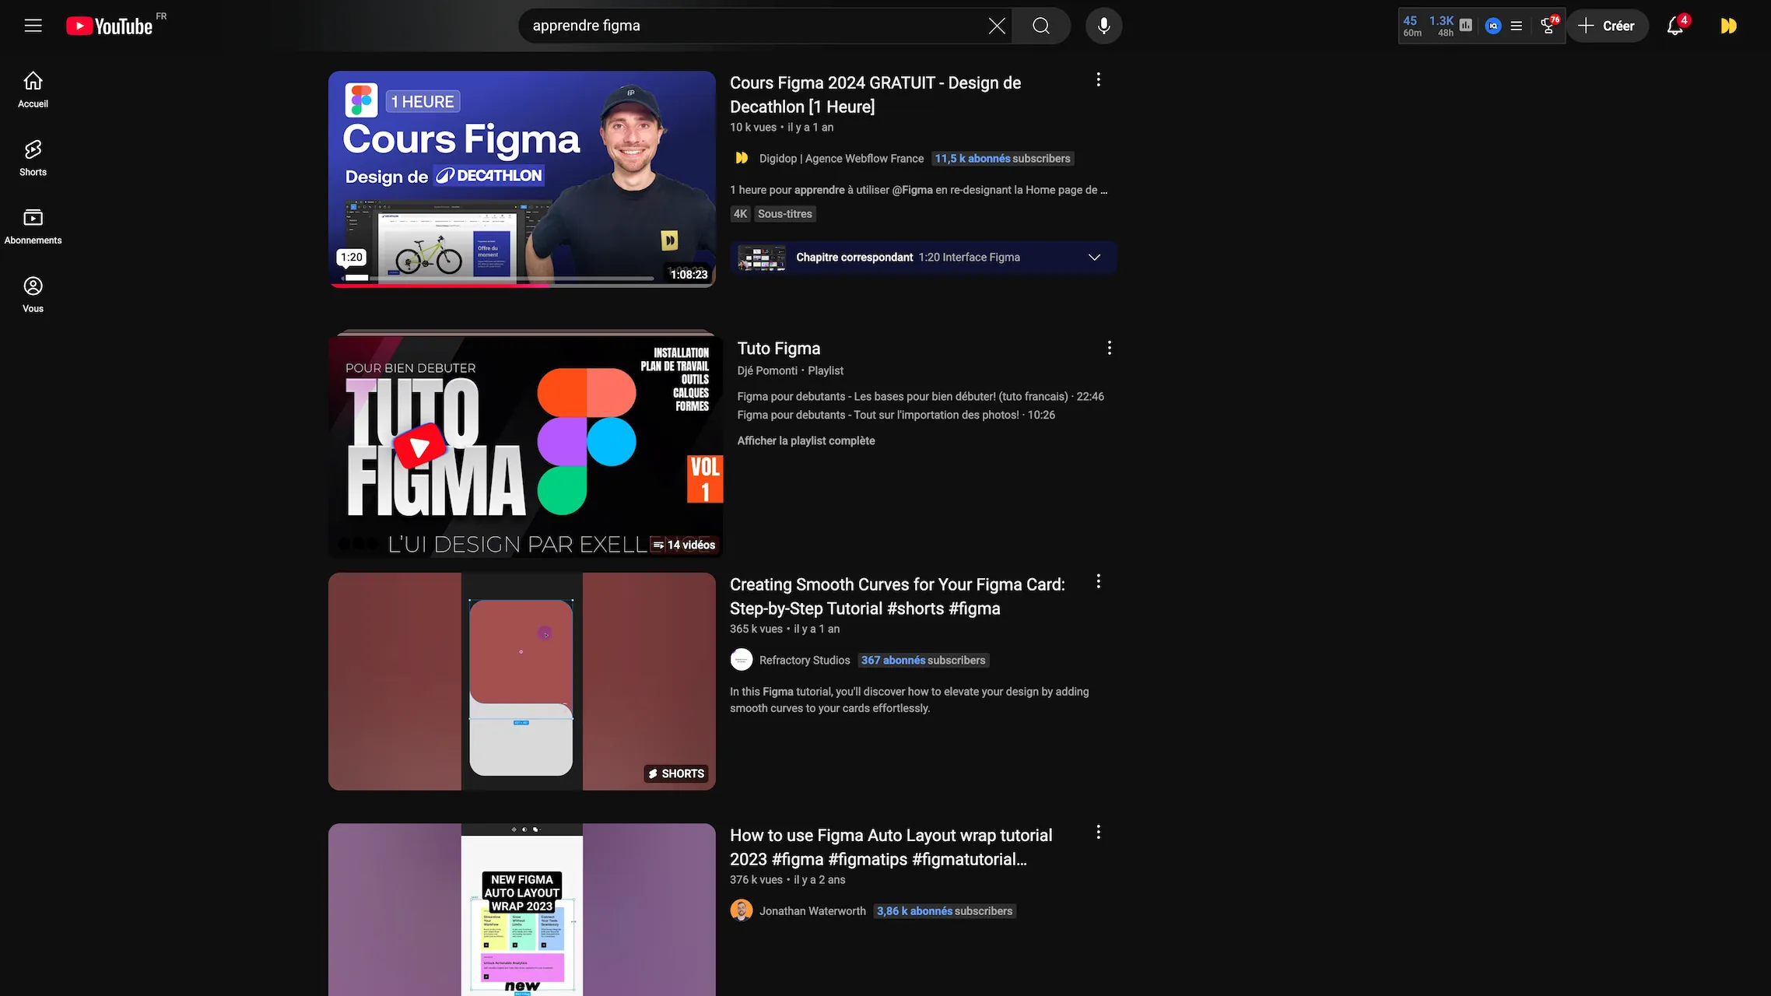This screenshot has height=996, width=1771.
Task: Open the Jonathan Waterworth channel name
Action: [812, 910]
